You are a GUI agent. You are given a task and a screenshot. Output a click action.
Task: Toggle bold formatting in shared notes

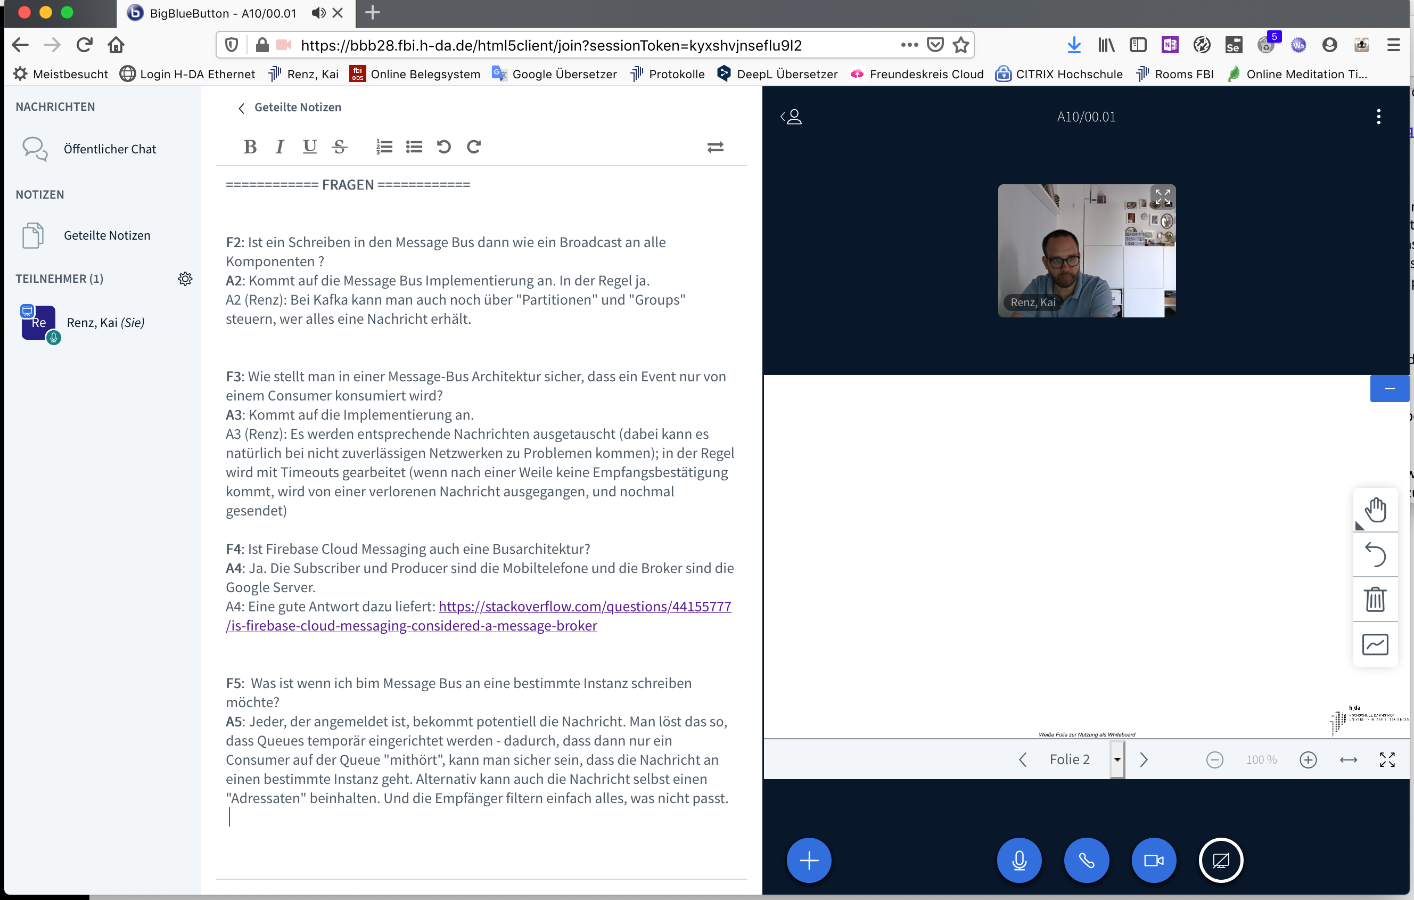[x=250, y=146]
